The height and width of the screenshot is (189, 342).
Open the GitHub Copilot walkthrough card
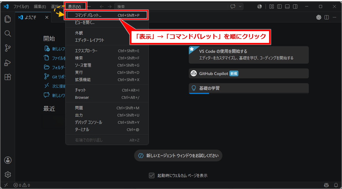coord(249,73)
